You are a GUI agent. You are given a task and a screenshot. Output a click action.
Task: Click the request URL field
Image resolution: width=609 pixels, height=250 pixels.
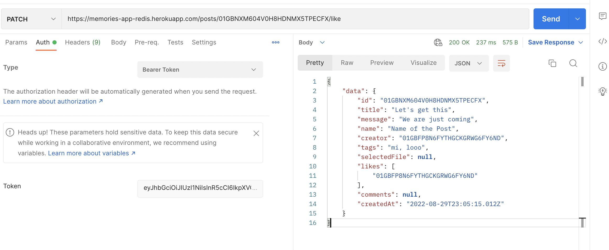(295, 19)
